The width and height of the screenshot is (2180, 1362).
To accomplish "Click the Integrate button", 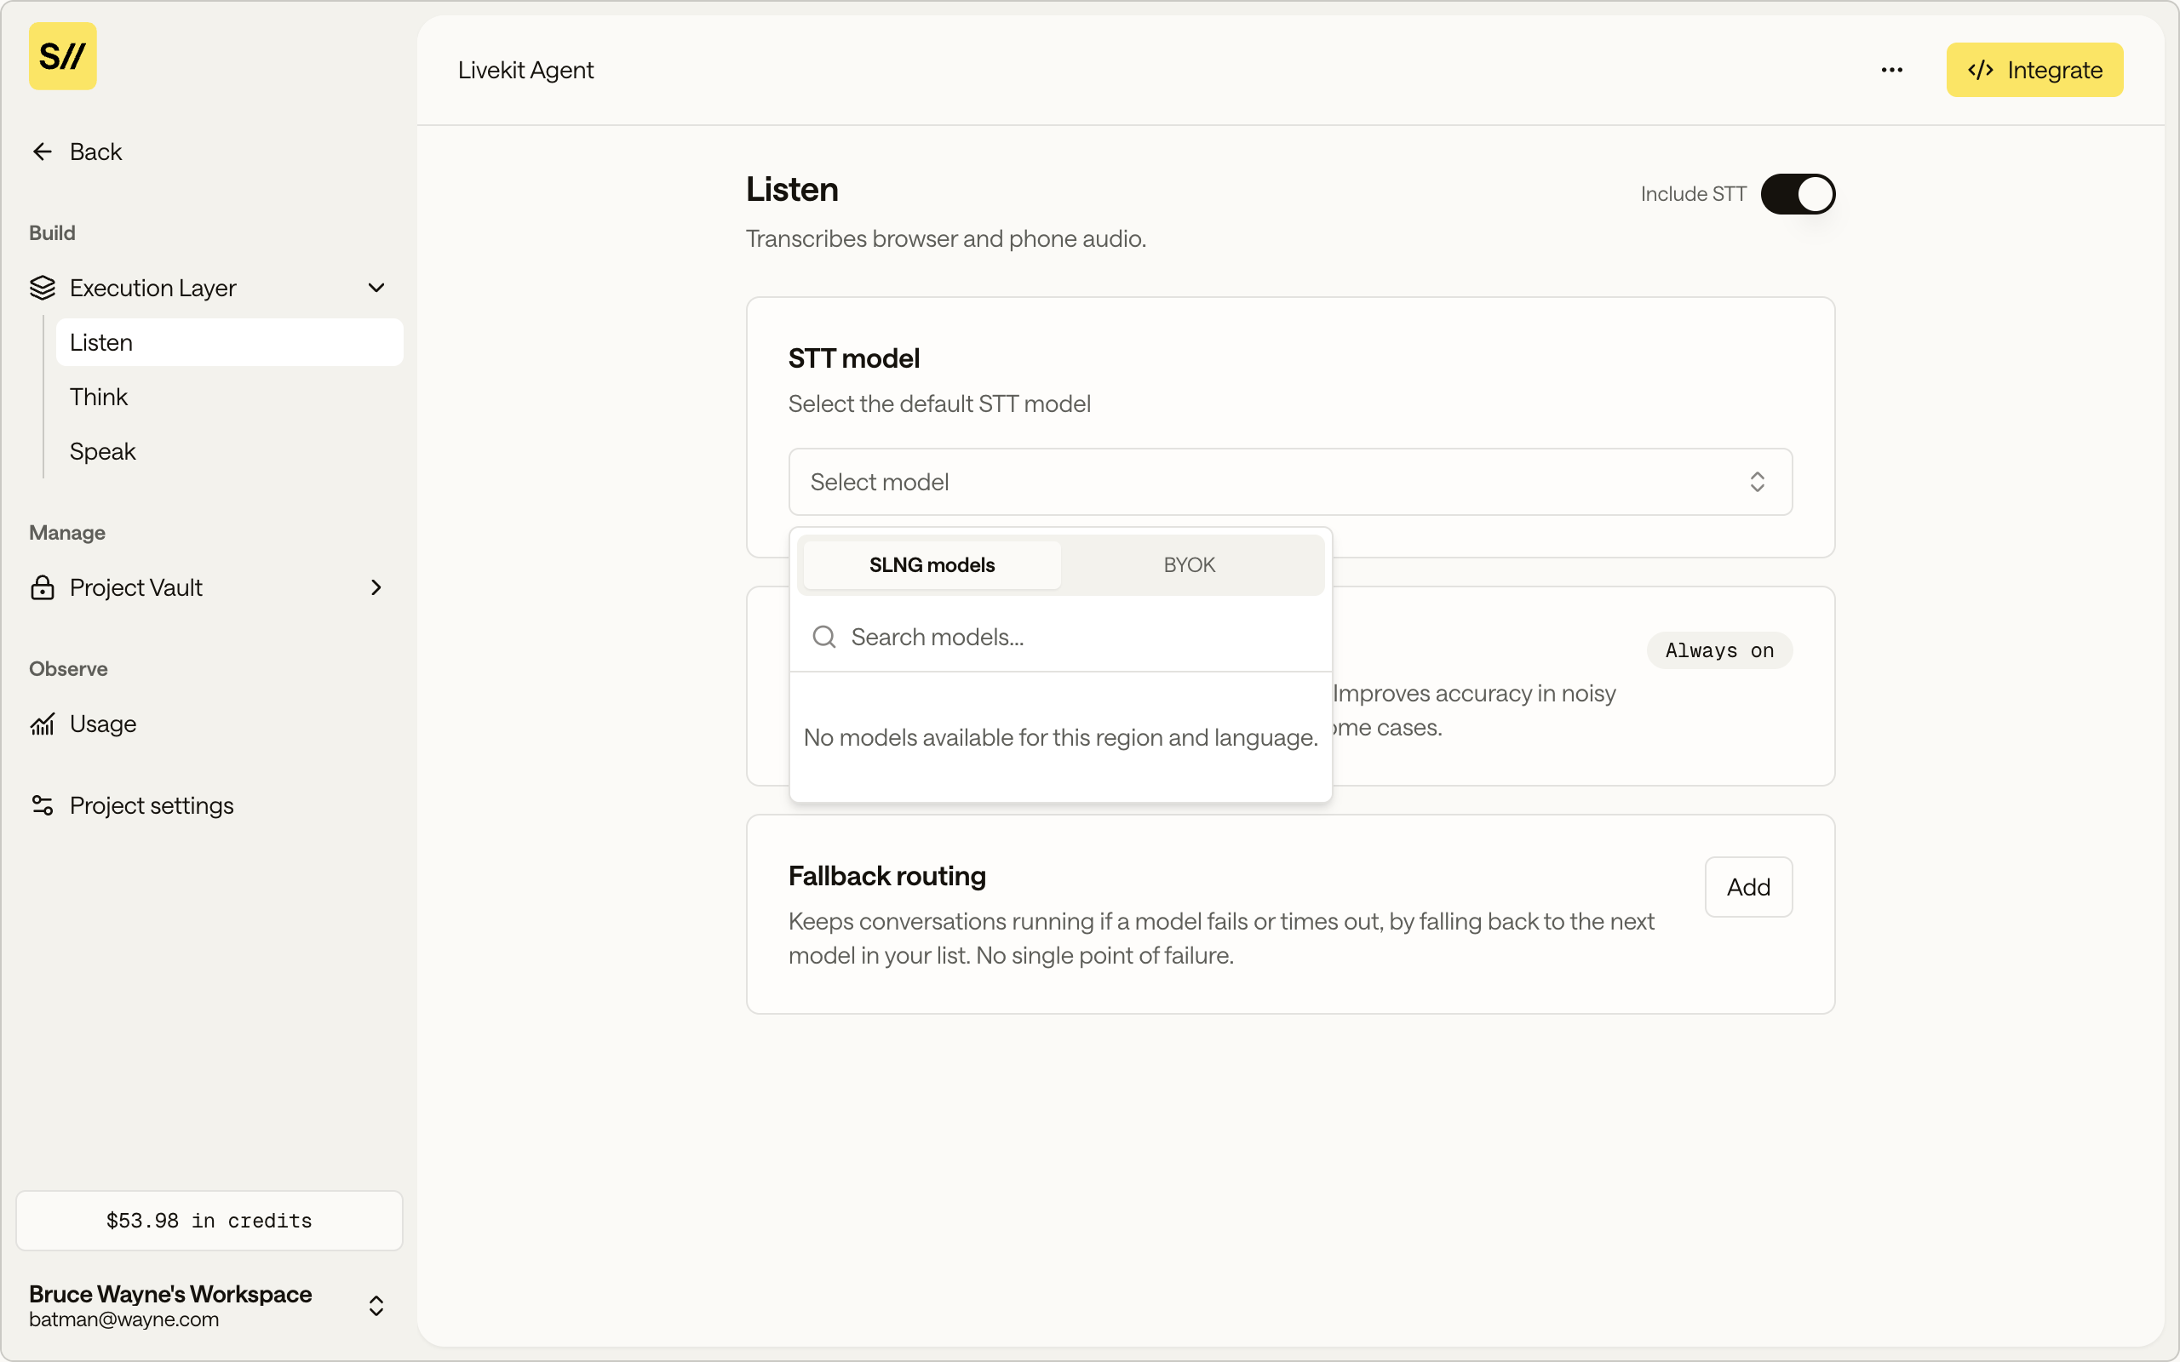I will (x=2034, y=69).
